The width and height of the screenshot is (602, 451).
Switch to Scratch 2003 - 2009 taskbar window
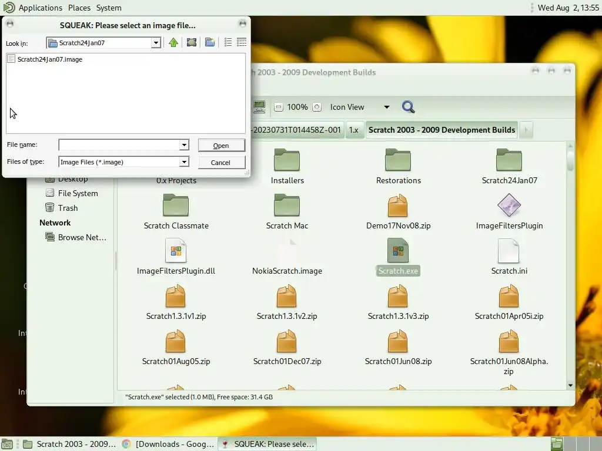pos(69,444)
